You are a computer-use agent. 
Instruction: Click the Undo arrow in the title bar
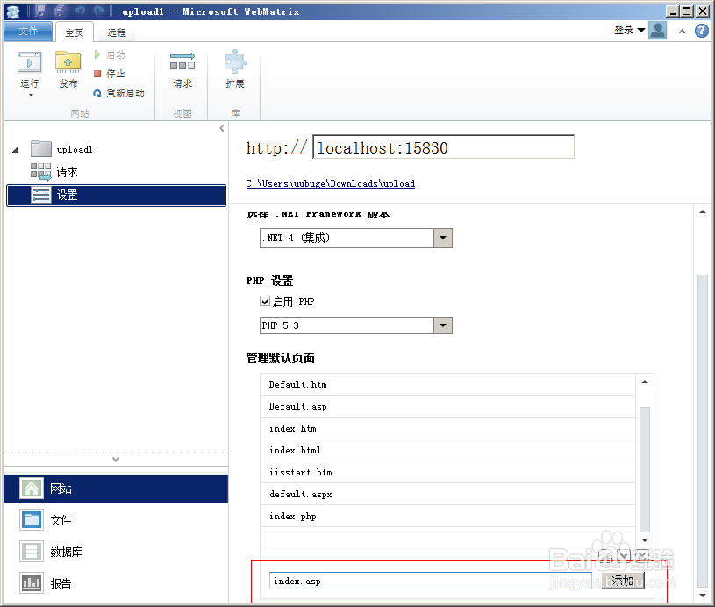(79, 11)
